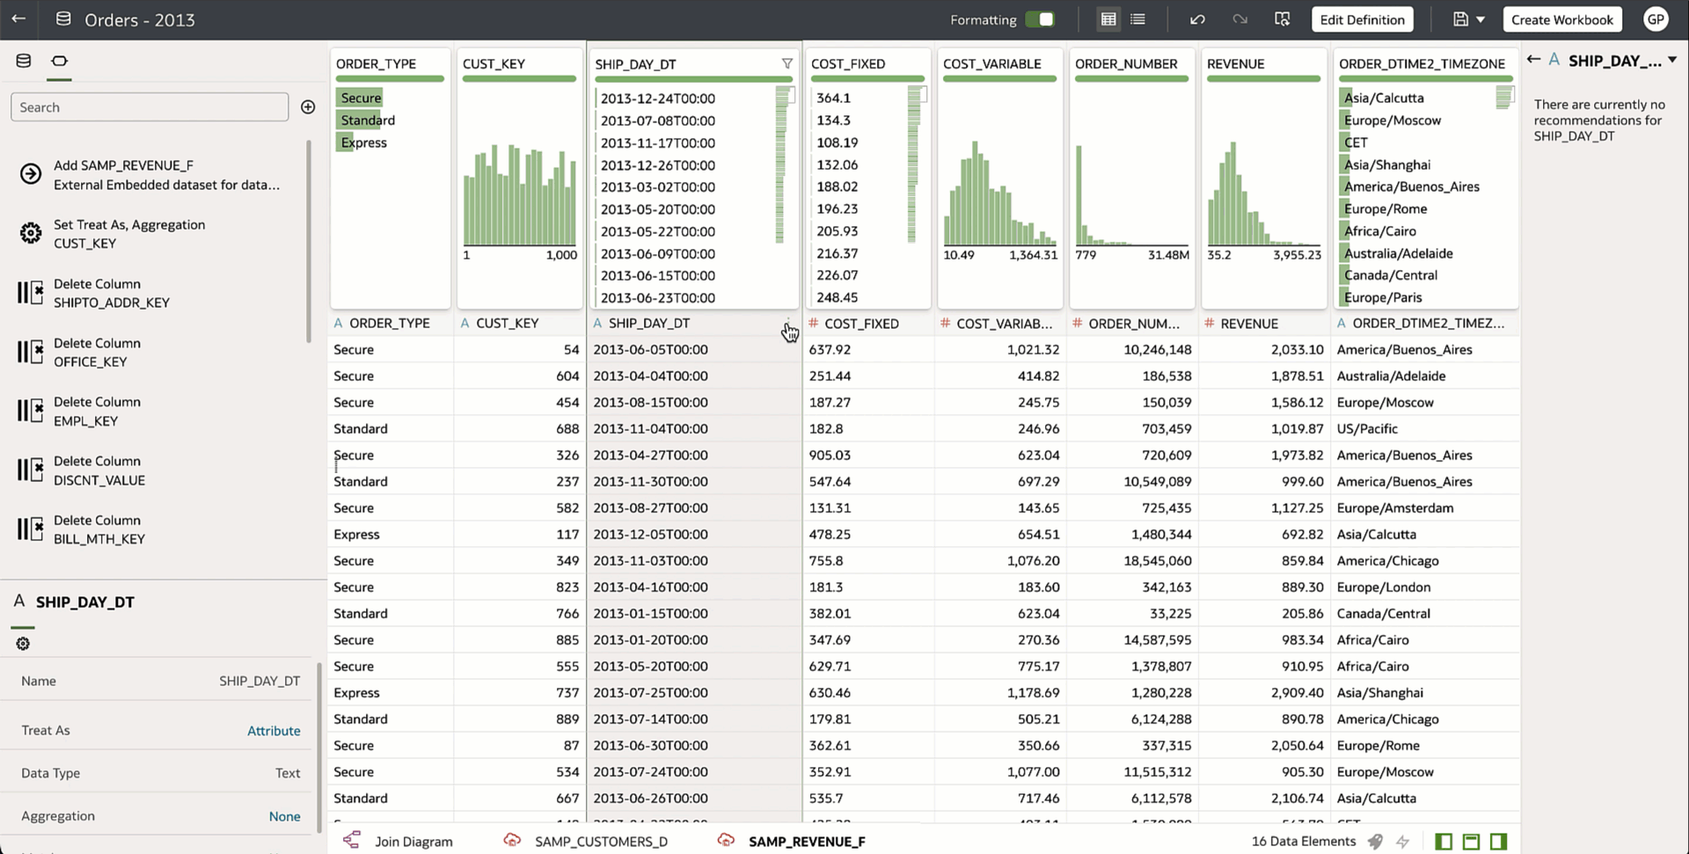Click the Redo icon in the toolbar

[1239, 19]
